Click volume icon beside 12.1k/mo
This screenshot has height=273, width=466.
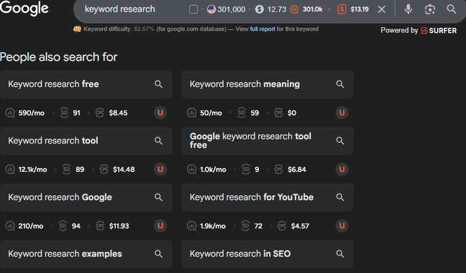click(10, 170)
